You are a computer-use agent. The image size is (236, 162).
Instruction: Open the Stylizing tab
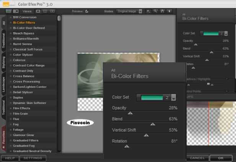(x=3, y=62)
